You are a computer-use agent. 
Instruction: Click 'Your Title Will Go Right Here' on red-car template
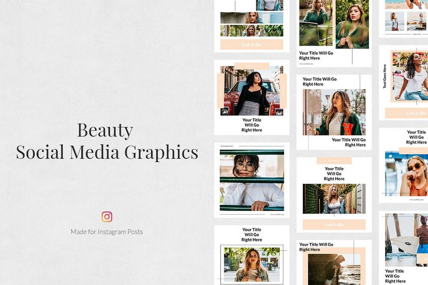(252, 125)
